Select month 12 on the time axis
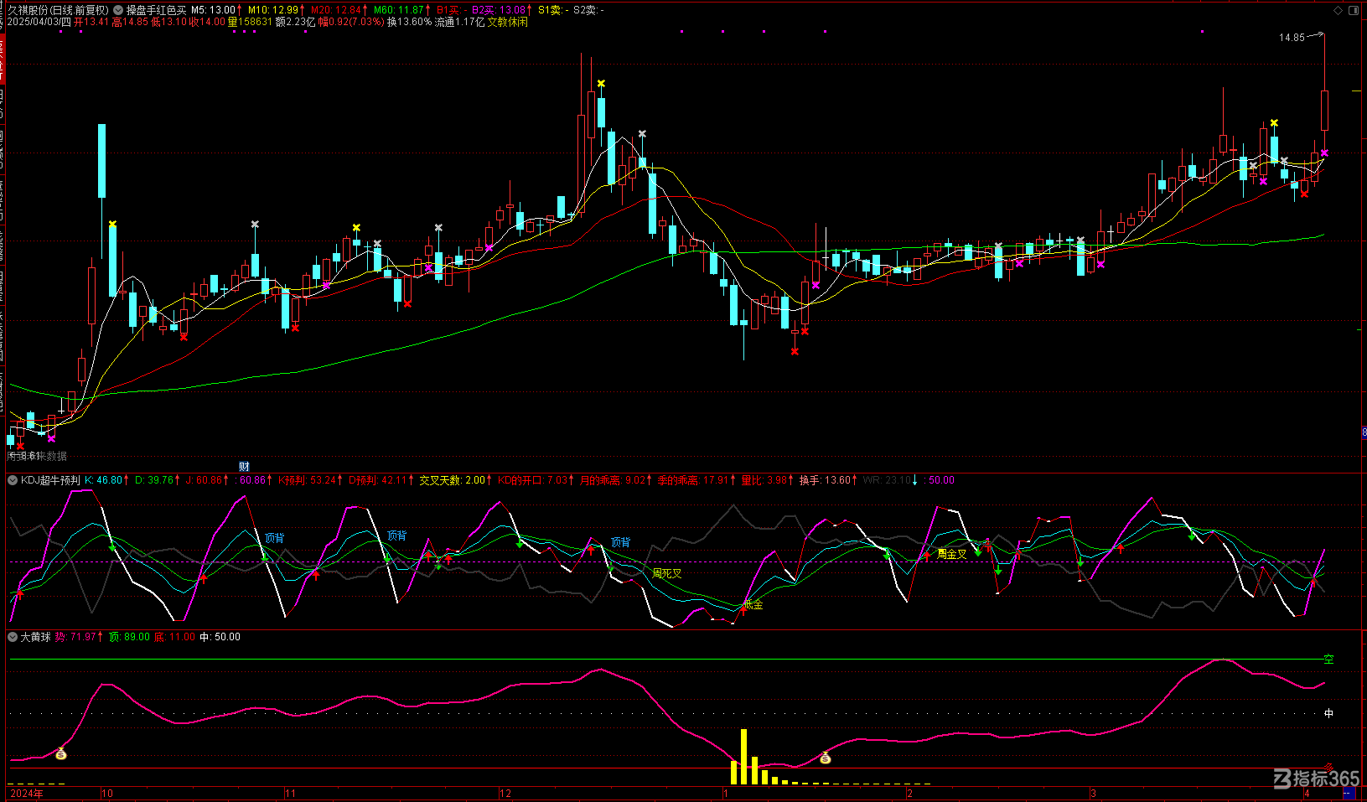The width and height of the screenshot is (1367, 802). [x=505, y=793]
